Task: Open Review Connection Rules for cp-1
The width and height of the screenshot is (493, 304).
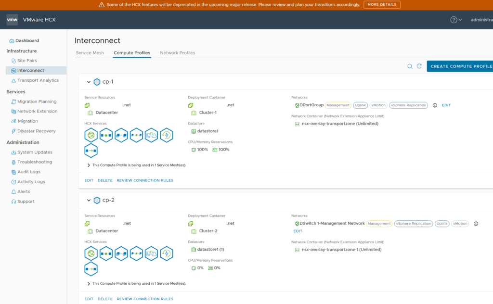Action: coord(145,180)
